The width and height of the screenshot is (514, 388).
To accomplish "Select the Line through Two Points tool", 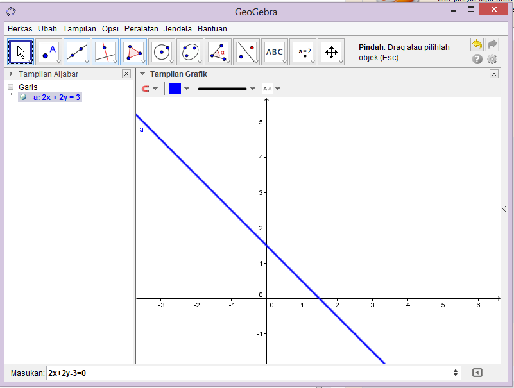I will click(x=77, y=52).
